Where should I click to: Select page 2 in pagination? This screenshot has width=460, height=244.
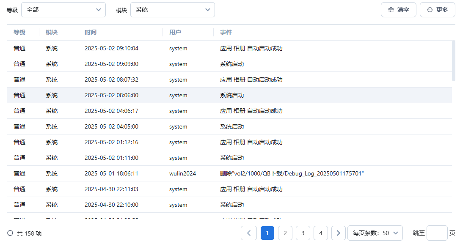[285, 233]
